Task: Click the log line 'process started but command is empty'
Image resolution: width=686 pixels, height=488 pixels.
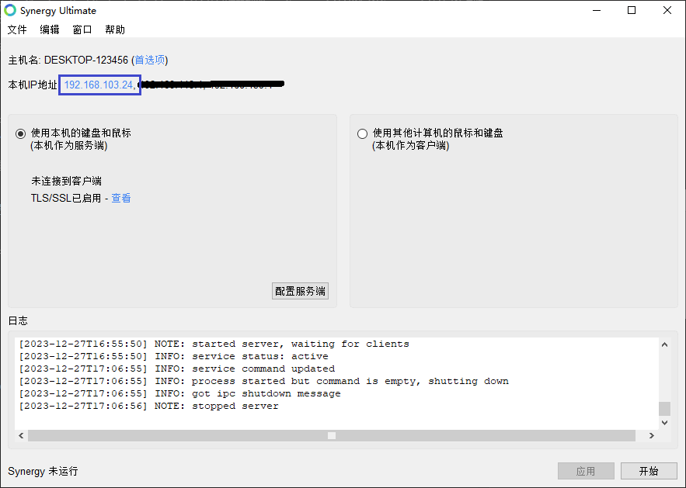Action: tap(264, 381)
